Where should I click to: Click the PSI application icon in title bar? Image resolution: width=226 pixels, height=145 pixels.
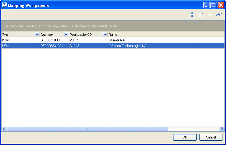[x=4, y=5]
